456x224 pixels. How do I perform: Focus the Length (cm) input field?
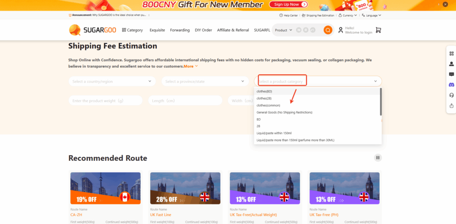[185, 100]
